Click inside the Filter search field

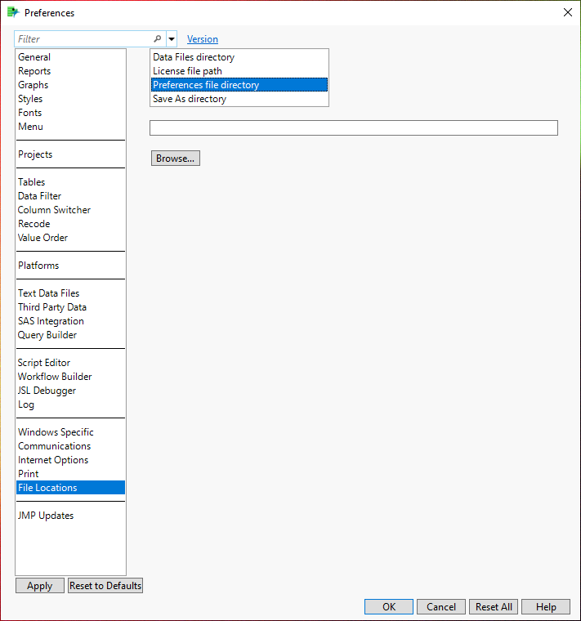click(82, 39)
